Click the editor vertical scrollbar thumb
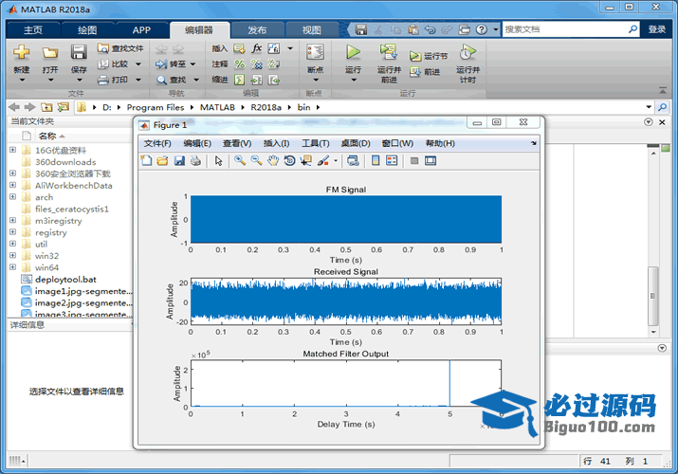The image size is (678, 474). click(653, 296)
